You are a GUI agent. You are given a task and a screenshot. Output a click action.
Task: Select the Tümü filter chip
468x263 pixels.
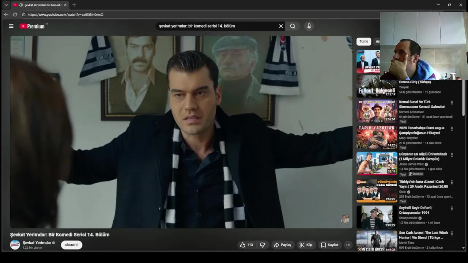point(364,41)
